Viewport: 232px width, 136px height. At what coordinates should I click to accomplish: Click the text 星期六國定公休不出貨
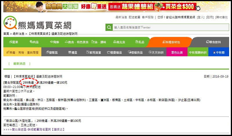19,91
